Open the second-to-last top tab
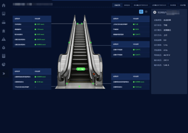 click(x=173, y=5)
